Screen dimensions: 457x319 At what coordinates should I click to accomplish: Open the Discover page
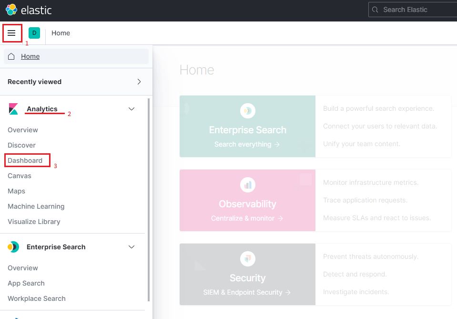click(22, 145)
